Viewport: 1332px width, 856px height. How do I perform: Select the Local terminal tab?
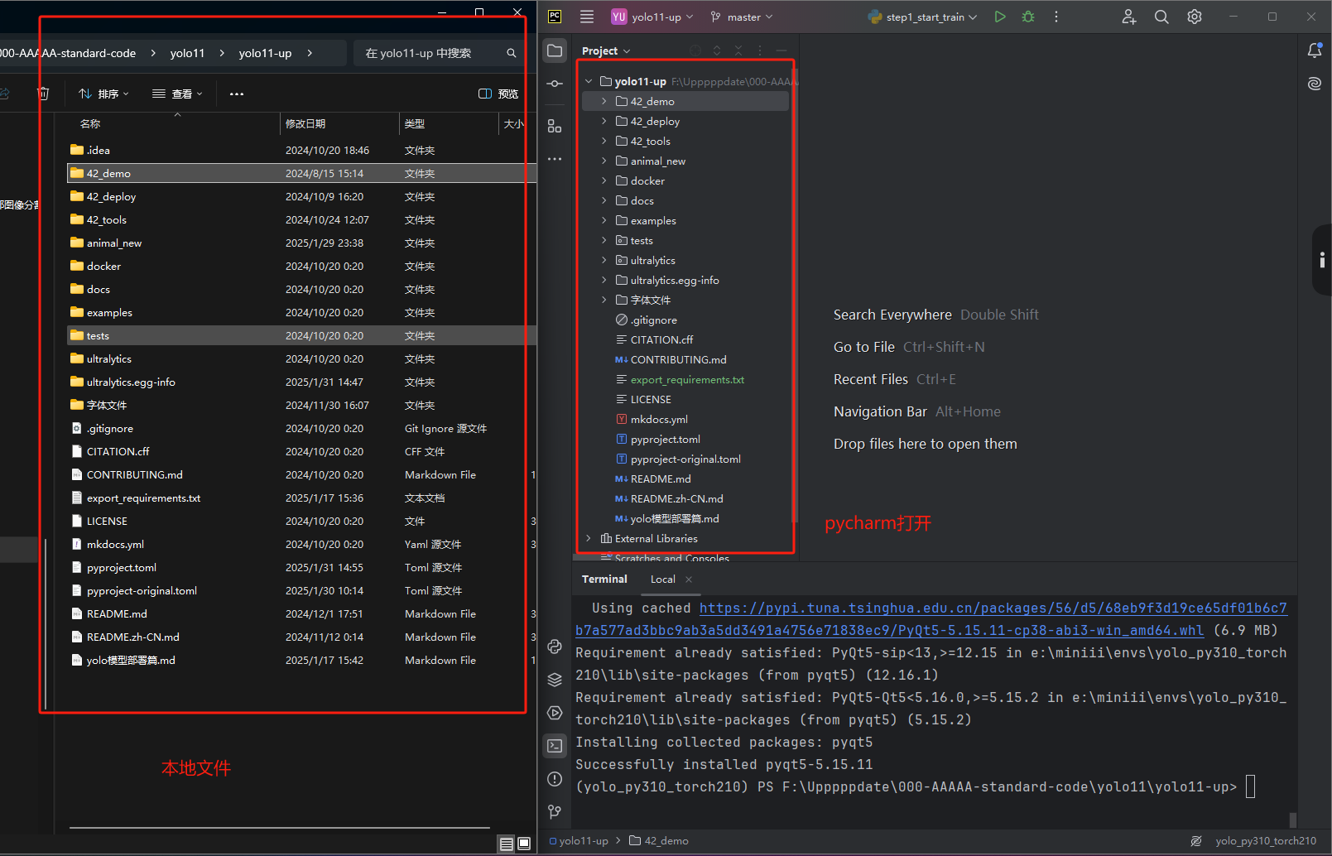[x=662, y=579]
